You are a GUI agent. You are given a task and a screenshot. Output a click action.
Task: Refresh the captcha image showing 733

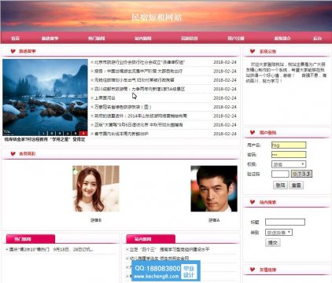point(301,174)
